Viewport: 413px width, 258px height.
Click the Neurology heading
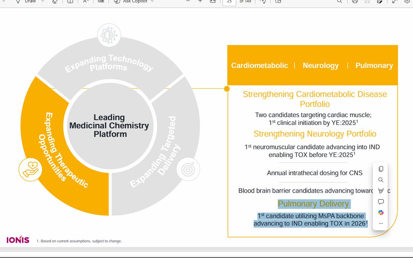pos(321,65)
